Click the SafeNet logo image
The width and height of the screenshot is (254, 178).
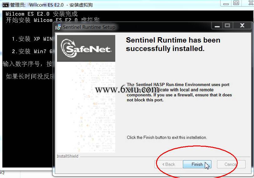point(86,48)
